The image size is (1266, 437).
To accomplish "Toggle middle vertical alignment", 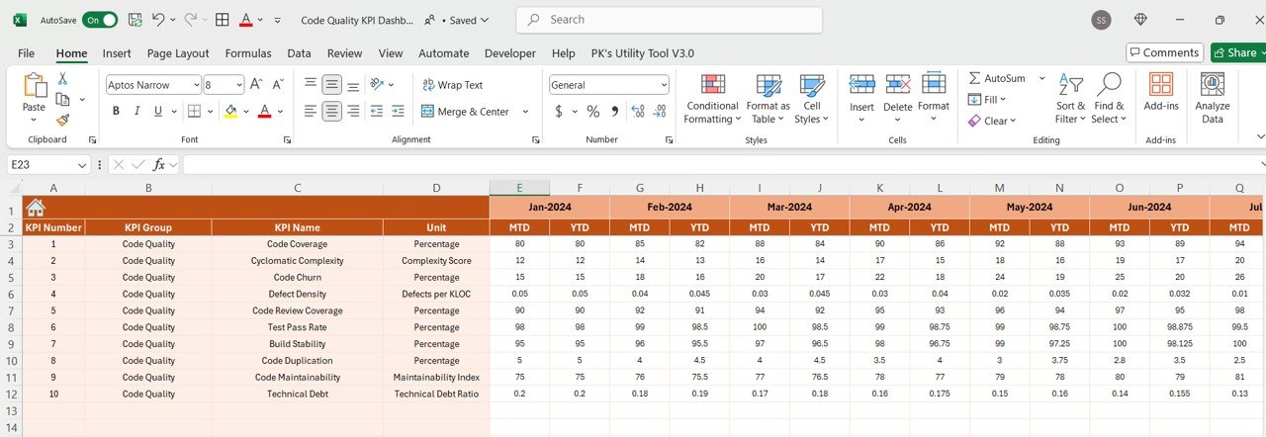I will coord(332,85).
